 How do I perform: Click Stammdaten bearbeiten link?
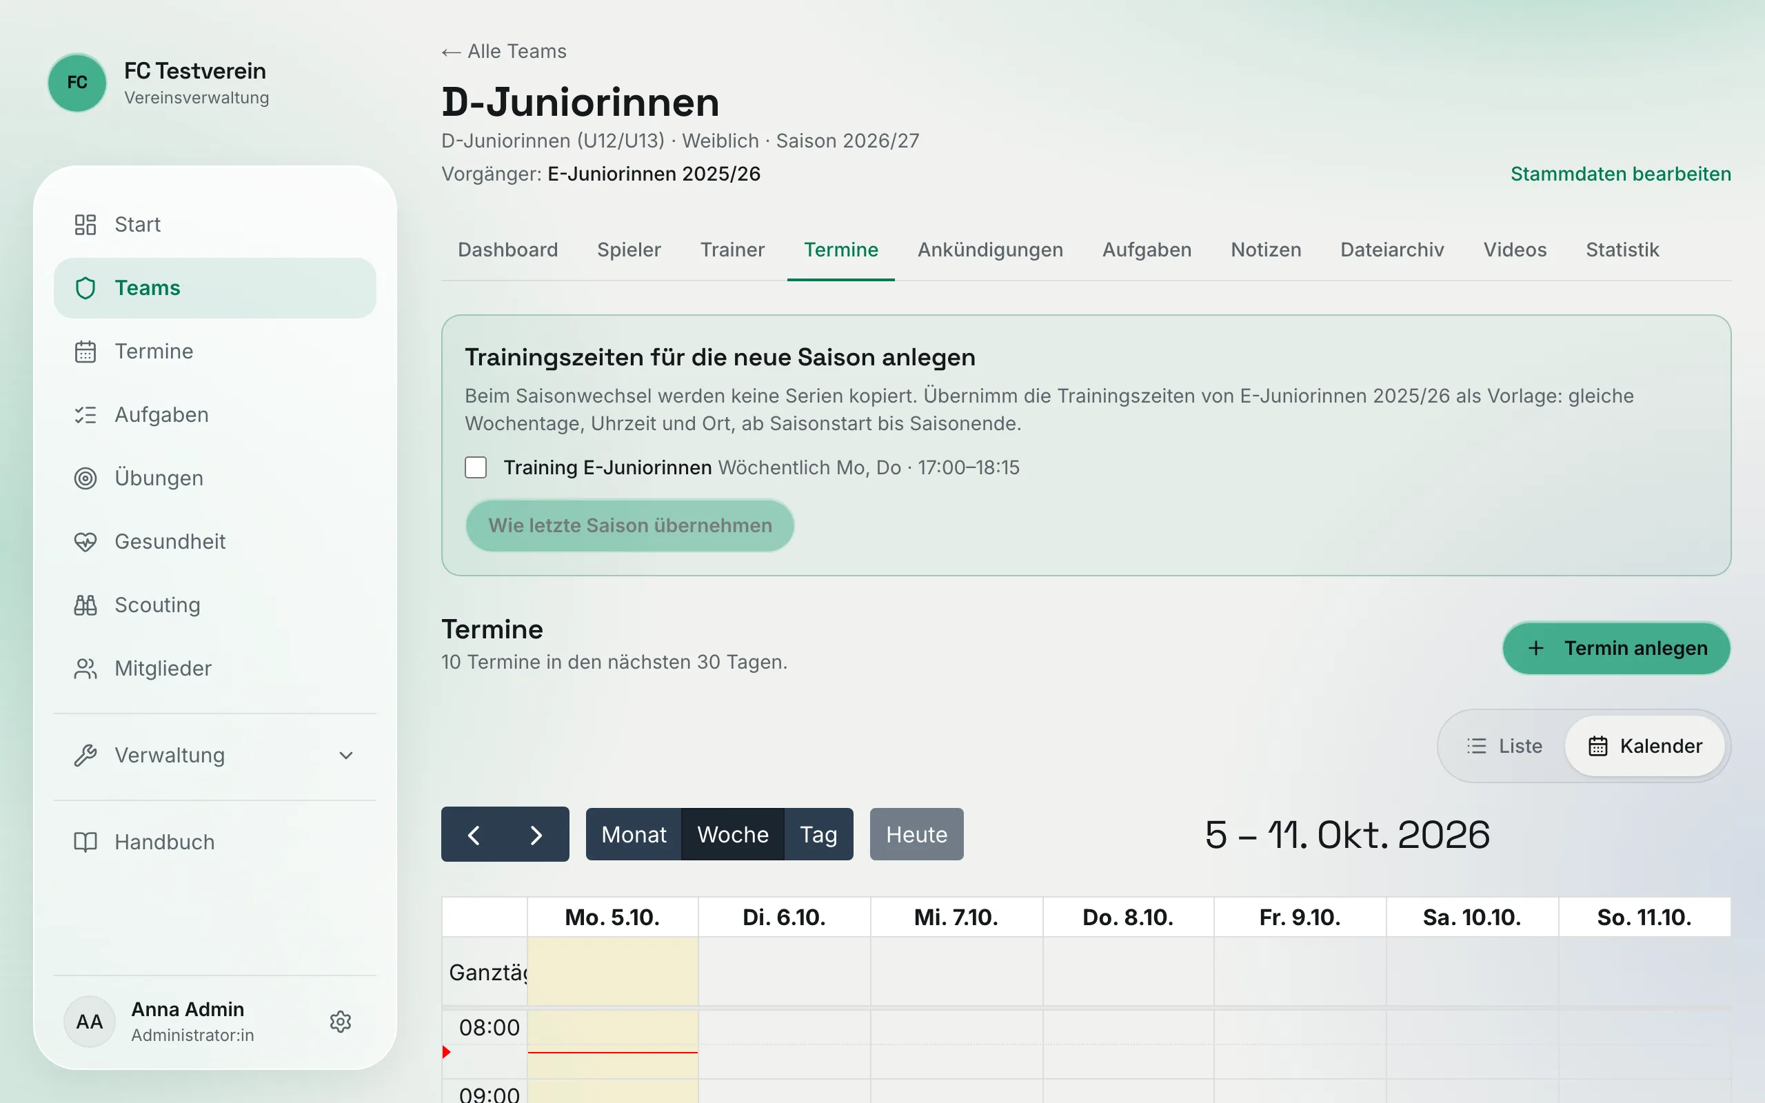(1621, 174)
